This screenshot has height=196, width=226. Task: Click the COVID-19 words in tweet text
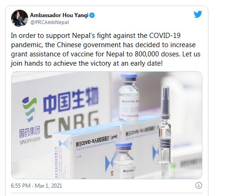click(165, 36)
